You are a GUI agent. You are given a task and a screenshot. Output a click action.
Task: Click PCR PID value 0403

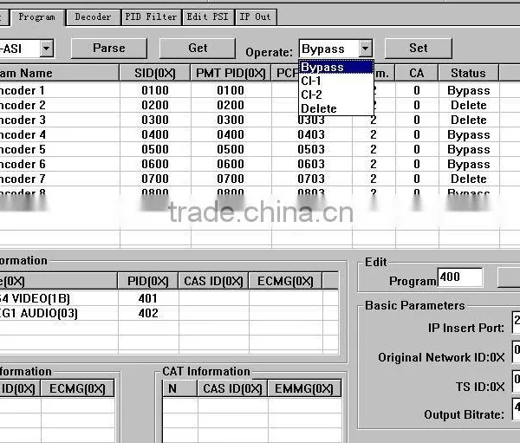(311, 134)
